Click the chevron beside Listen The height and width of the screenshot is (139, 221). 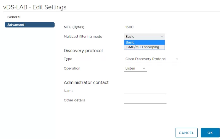point(144,68)
